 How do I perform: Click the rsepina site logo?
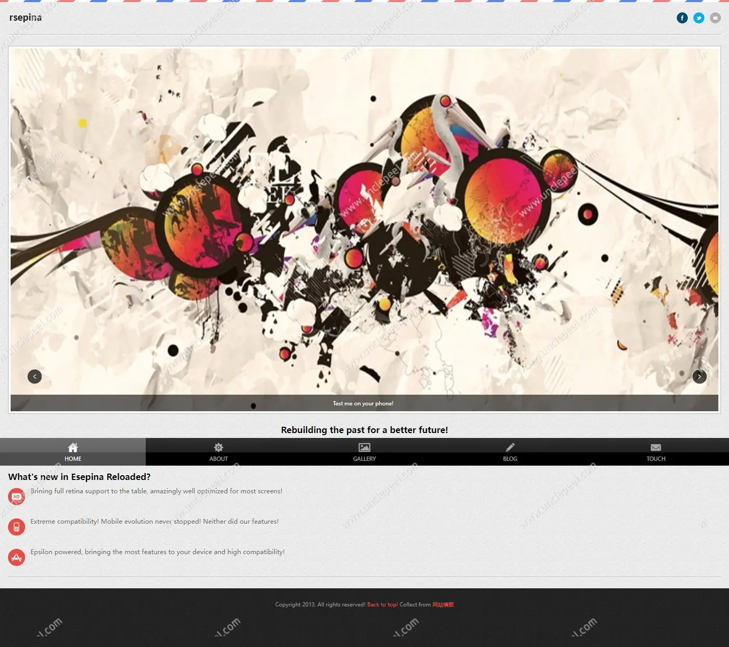(26, 18)
